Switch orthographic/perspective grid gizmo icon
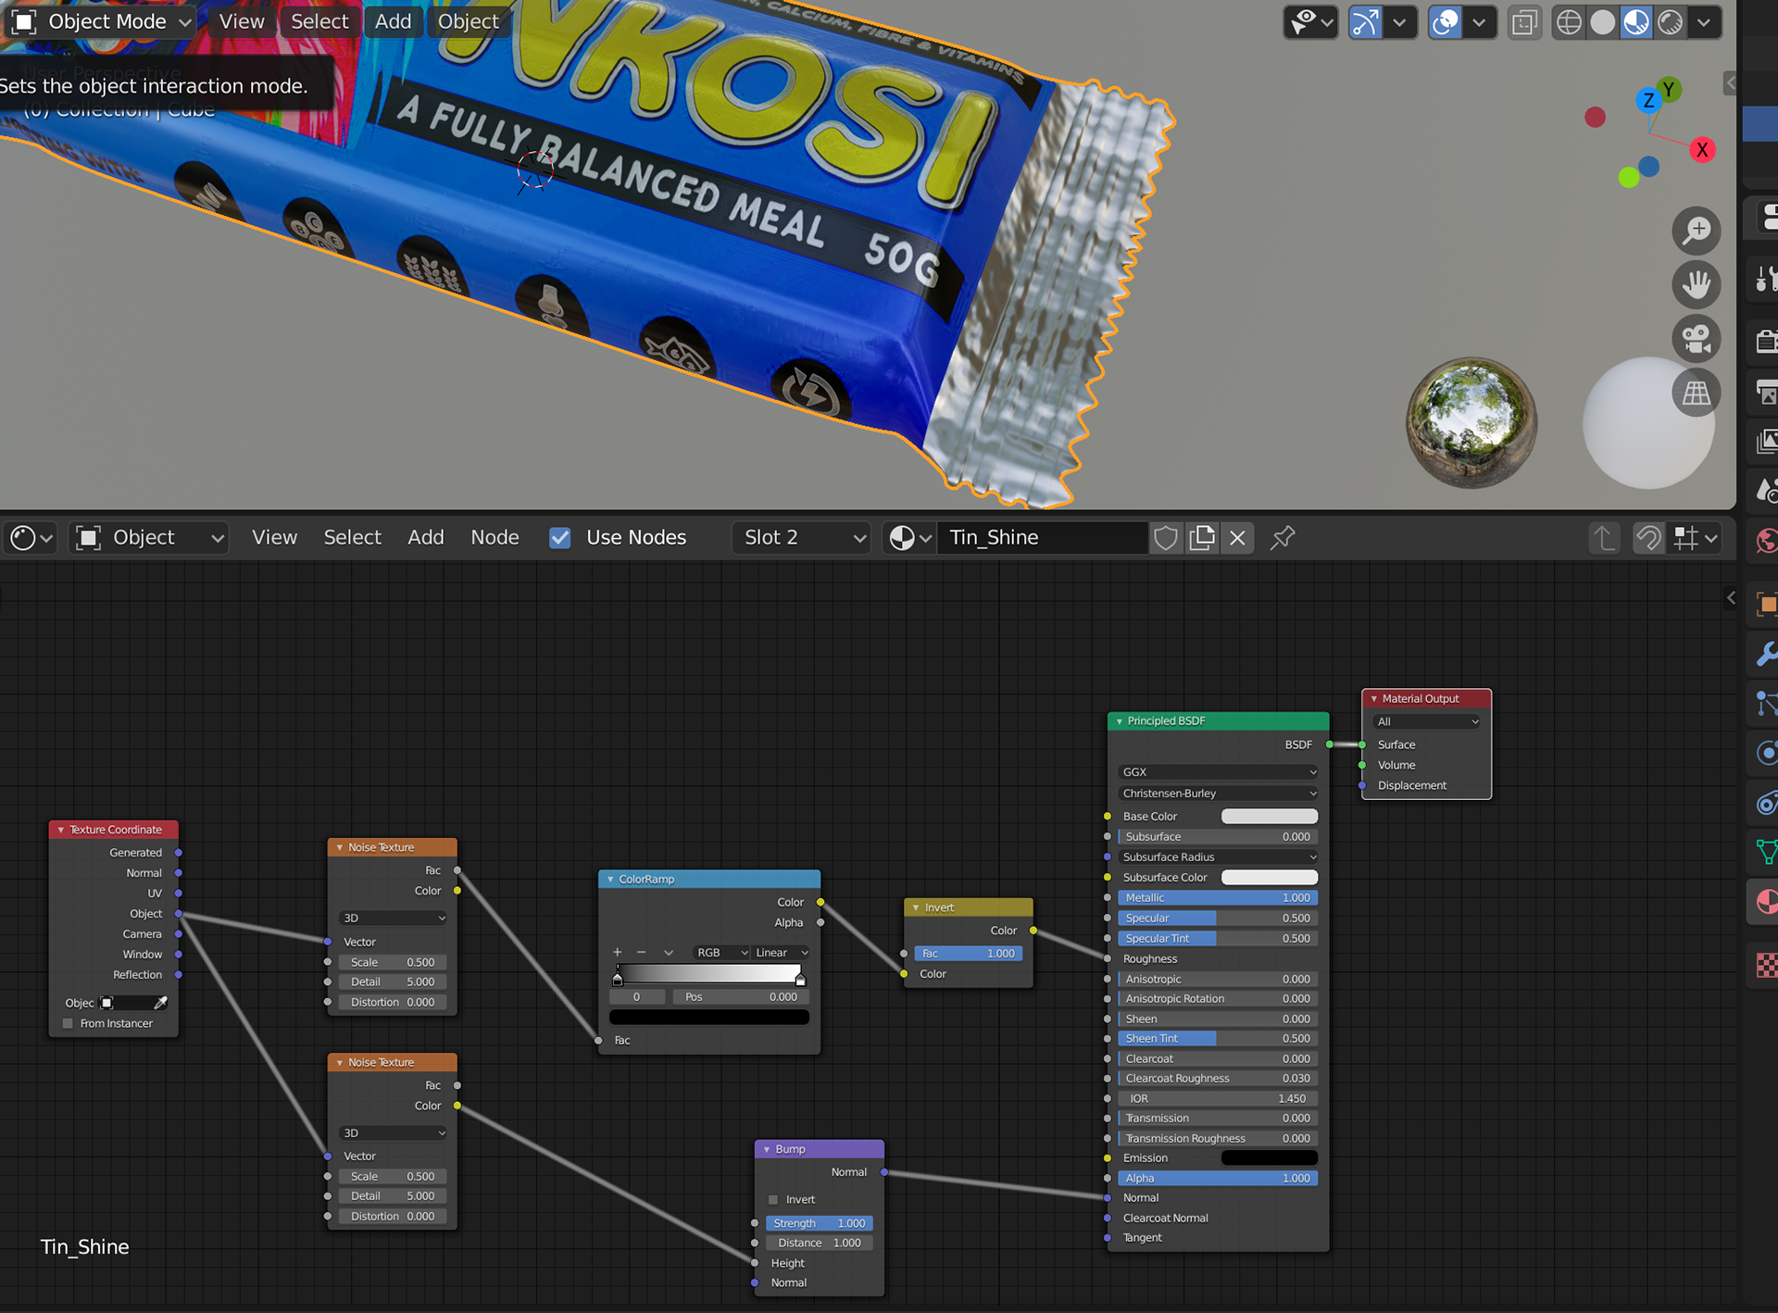Screen dimensions: 1778x1313 point(1697,393)
